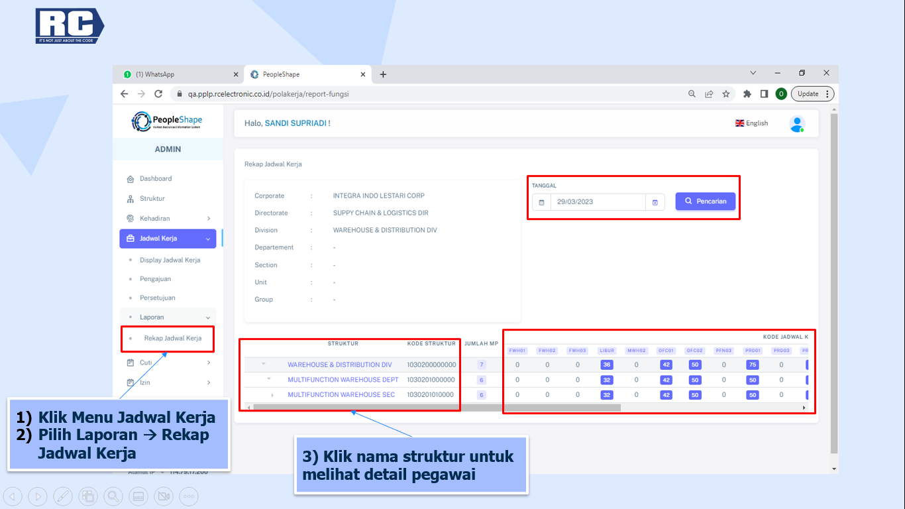Screen dimensions: 905x509
Task: Click the browser back arrow
Action: point(125,94)
